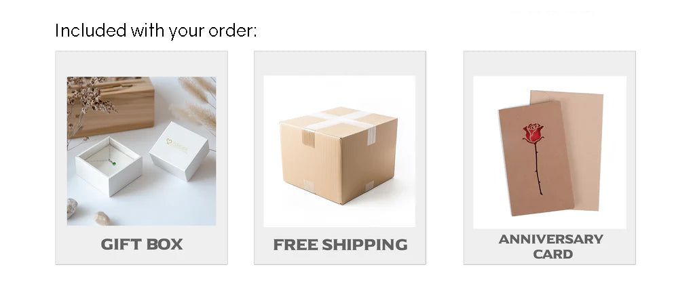Screen dimensions: 695x284
Task: Click the wooden box in gift photo
Action: [x=111, y=108]
